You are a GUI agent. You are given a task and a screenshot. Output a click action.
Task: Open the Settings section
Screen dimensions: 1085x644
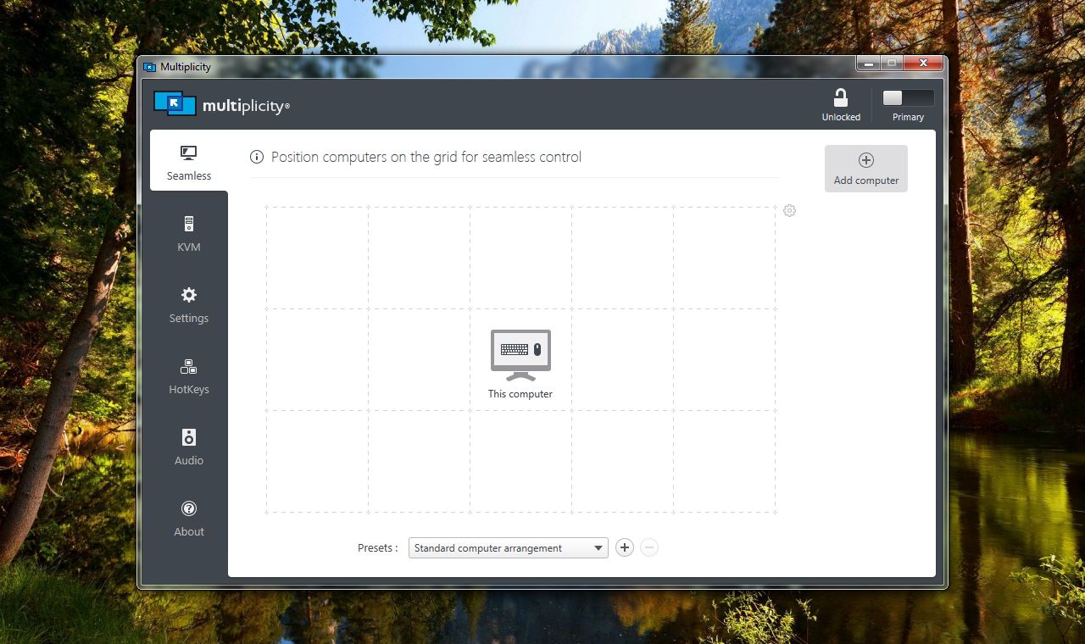coord(188,306)
